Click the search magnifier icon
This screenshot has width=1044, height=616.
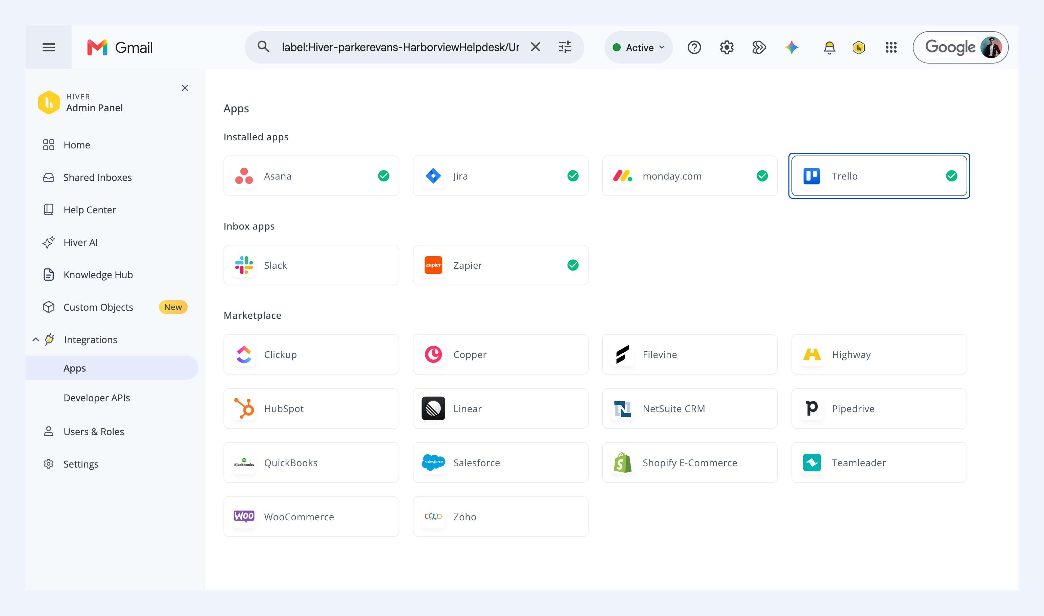tap(263, 47)
